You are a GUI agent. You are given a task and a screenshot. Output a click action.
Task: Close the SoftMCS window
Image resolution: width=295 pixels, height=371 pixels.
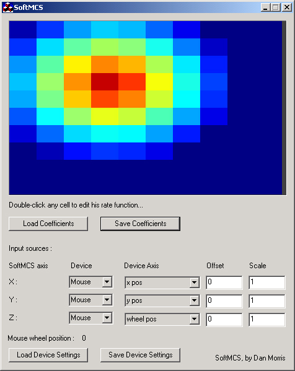click(287, 7)
